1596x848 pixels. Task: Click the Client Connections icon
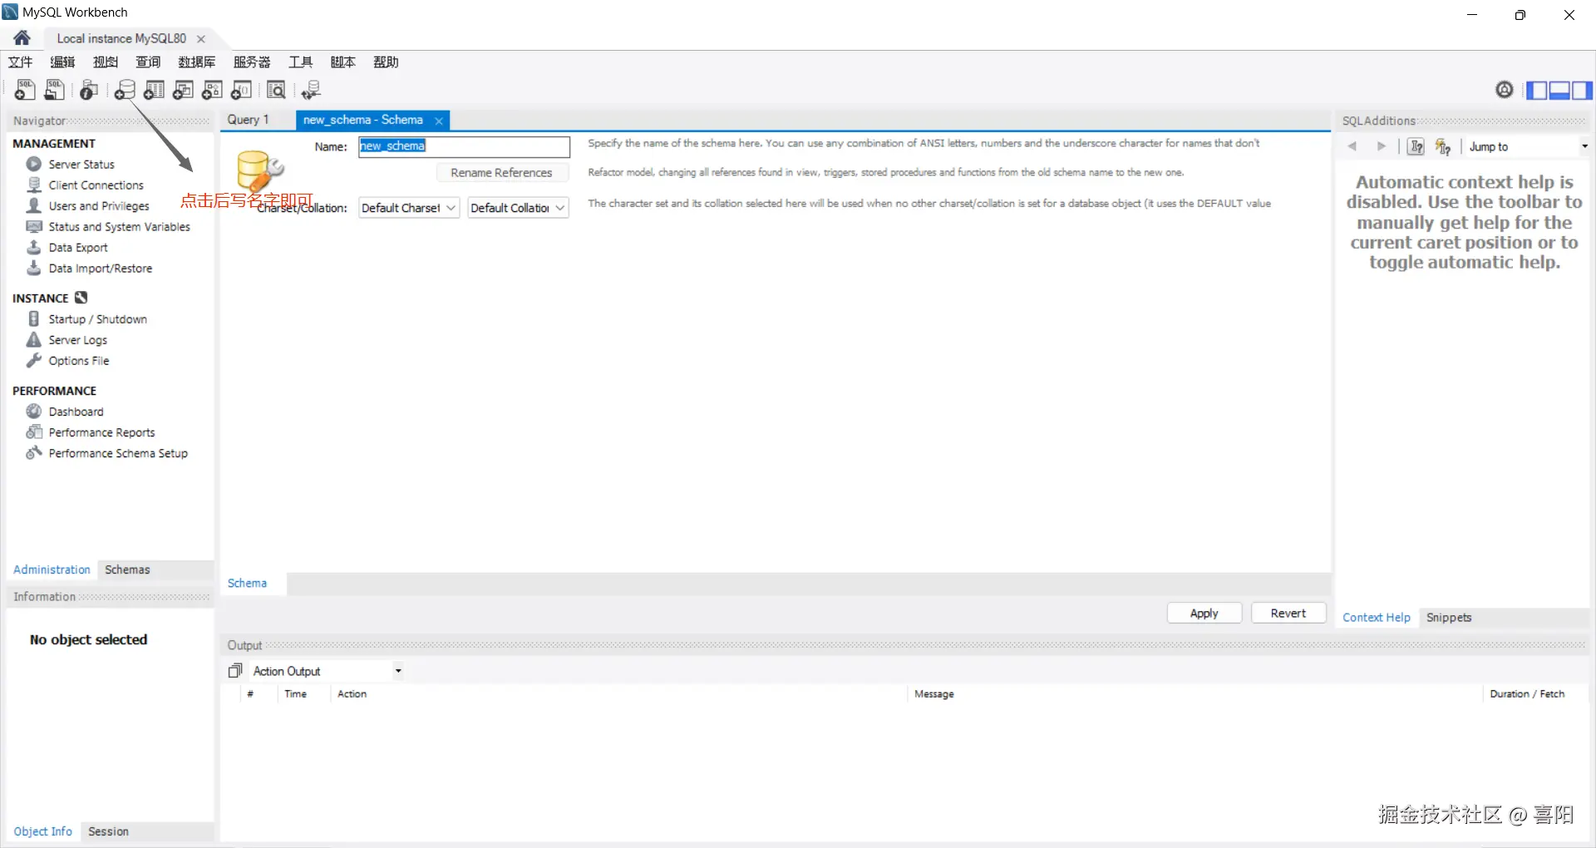click(34, 185)
